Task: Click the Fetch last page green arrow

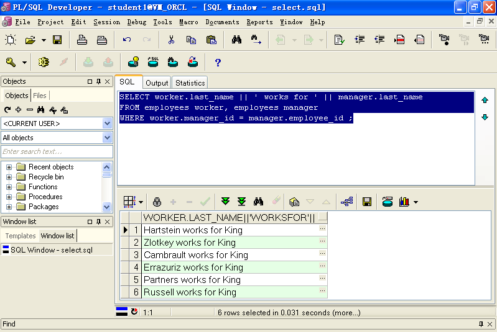Action: click(241, 202)
